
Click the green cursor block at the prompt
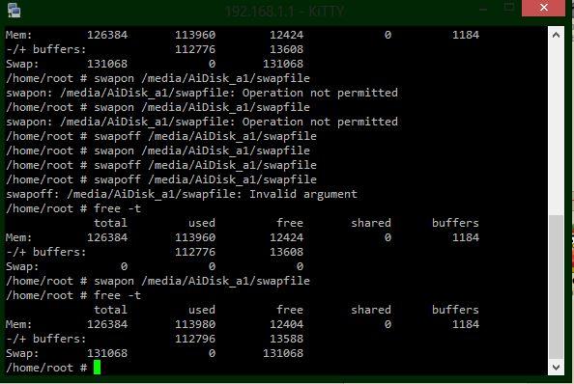(x=97, y=368)
